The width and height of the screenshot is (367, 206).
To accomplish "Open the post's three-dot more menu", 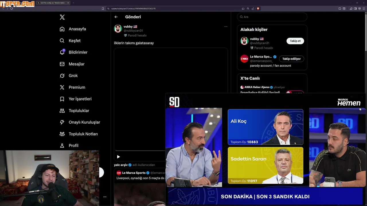I will (x=226, y=27).
